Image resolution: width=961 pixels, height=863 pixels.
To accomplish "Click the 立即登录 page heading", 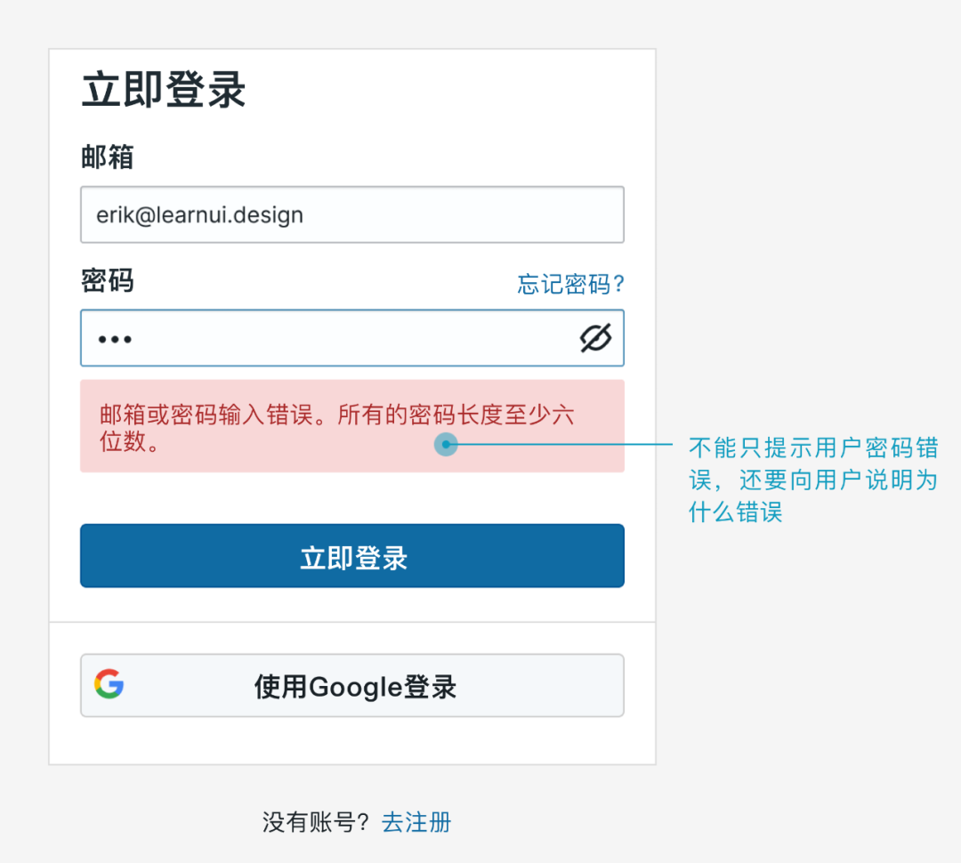I will (x=164, y=90).
